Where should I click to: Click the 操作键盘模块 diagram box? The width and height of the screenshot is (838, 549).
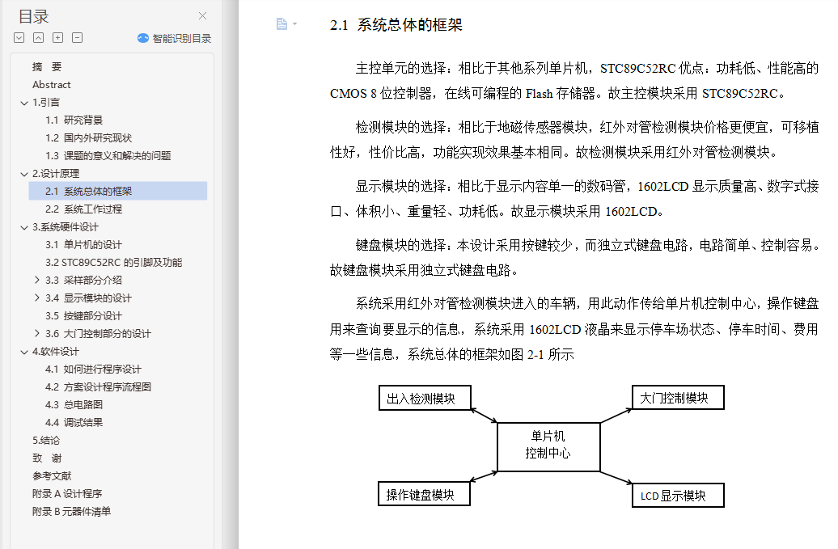(x=424, y=494)
